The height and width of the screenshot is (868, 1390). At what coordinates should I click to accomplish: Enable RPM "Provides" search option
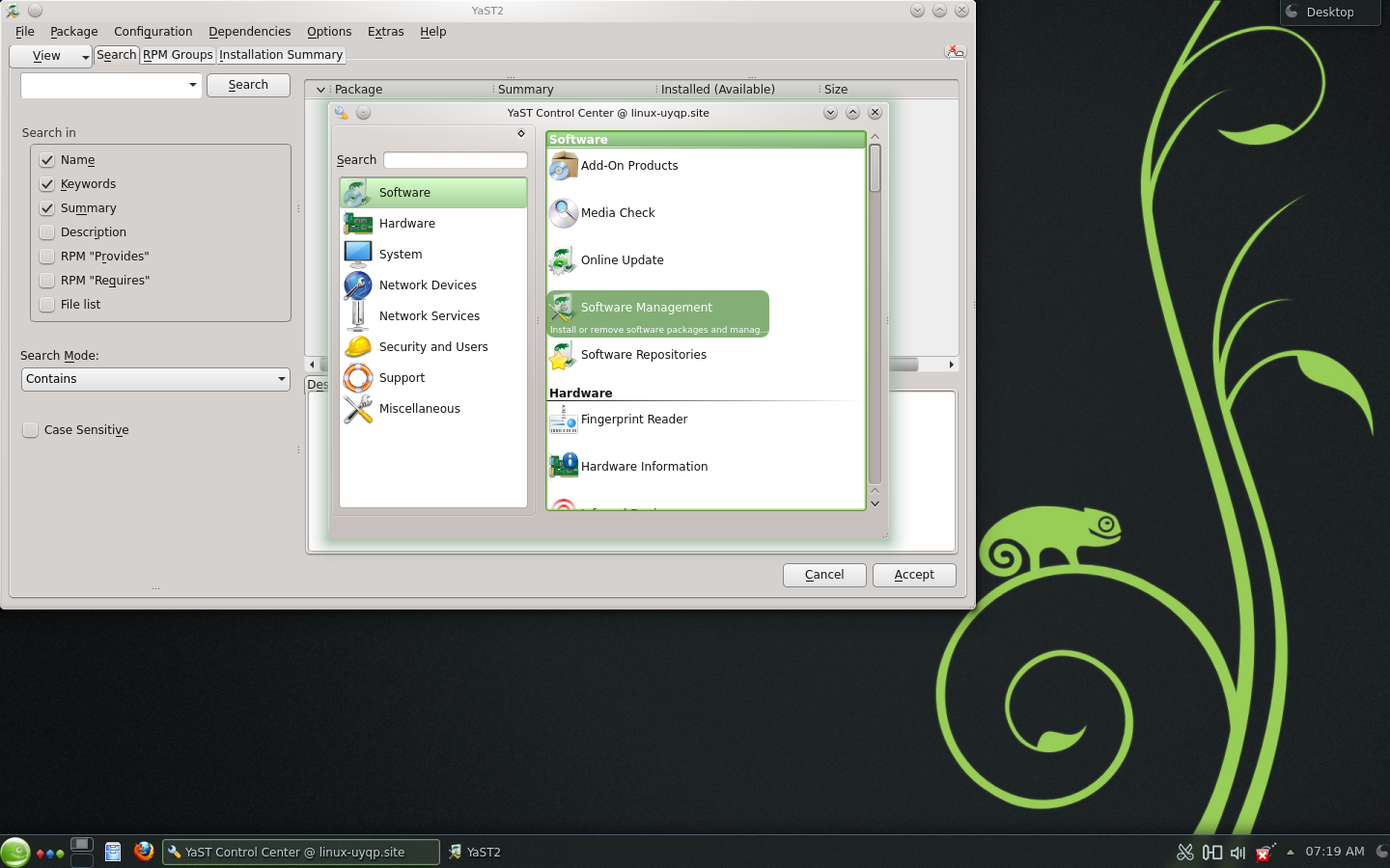(x=46, y=257)
